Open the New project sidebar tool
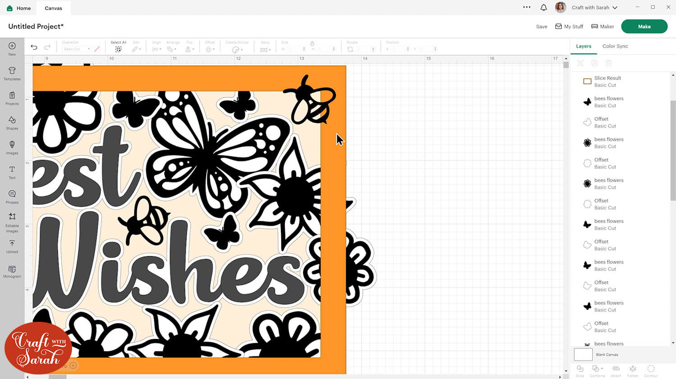This screenshot has width=676, height=379. click(12, 48)
